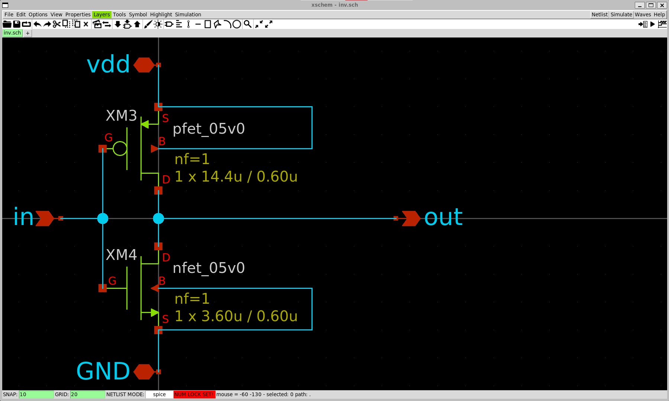Click the pfet_05v0 model label
This screenshot has width=669, height=401.
pos(209,129)
